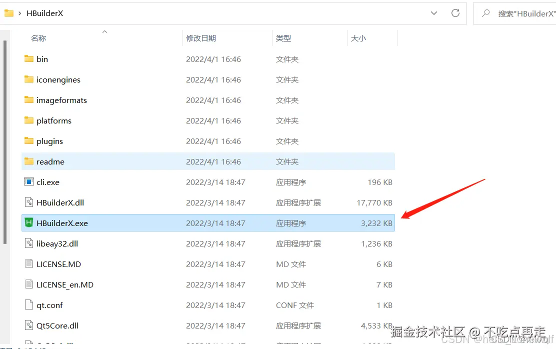Click the bin folder icon
556x349 pixels.
(28, 58)
